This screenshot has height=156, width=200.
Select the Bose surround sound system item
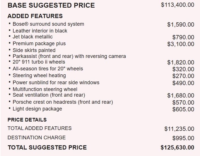click(48, 24)
